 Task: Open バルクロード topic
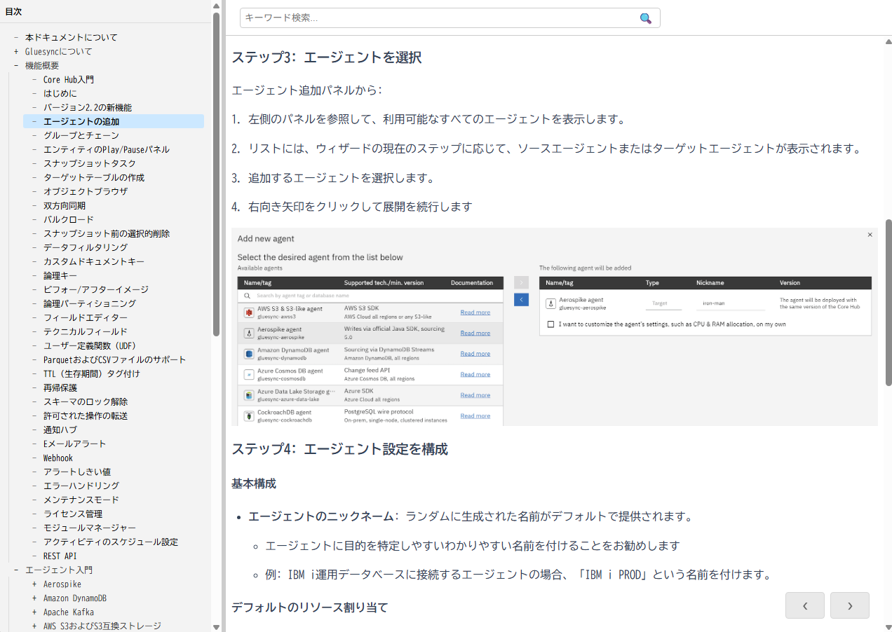point(69,220)
